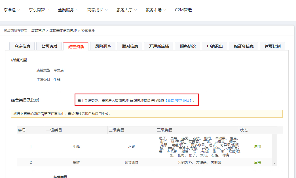Viewport: 296px width, 178px height.
Task: Expand the 京东商智 menu
Action: coord(37,10)
